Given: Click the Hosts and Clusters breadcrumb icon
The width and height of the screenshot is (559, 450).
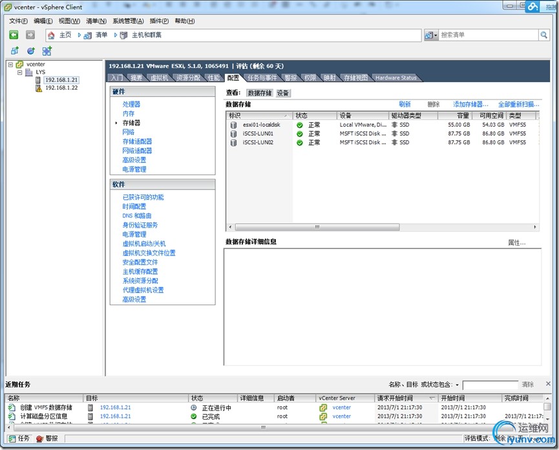Looking at the screenshot, I should 123,36.
